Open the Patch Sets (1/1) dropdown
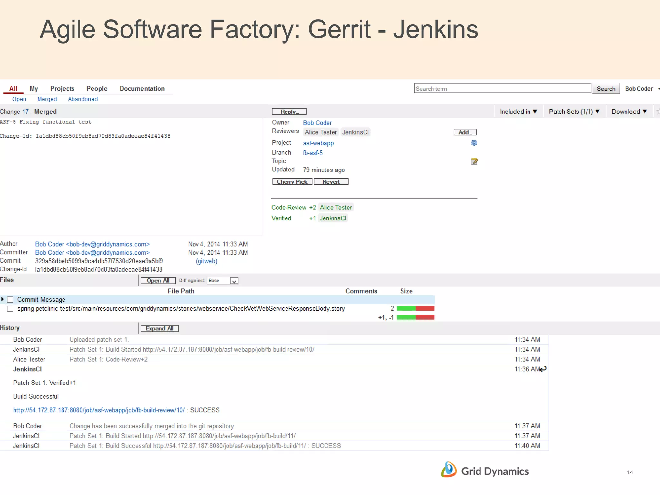660x495 pixels. point(574,112)
